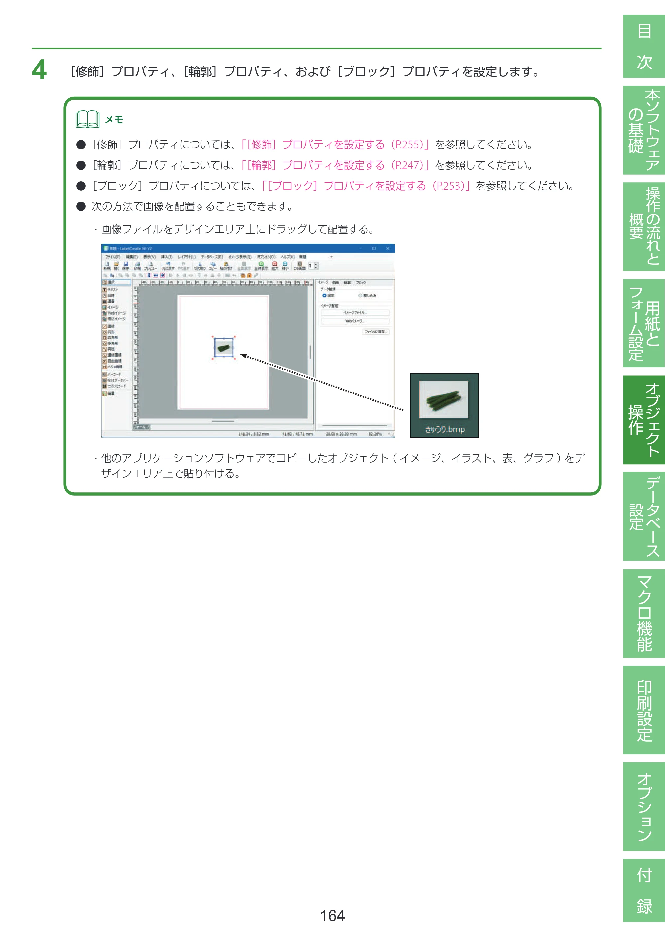Click the 開く open toolbar icon

(116, 266)
